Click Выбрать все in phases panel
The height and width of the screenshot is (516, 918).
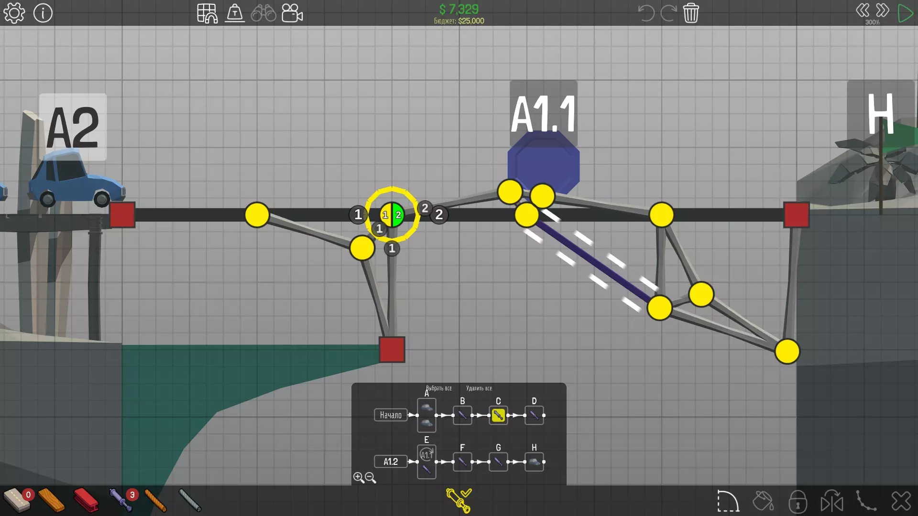coord(439,388)
